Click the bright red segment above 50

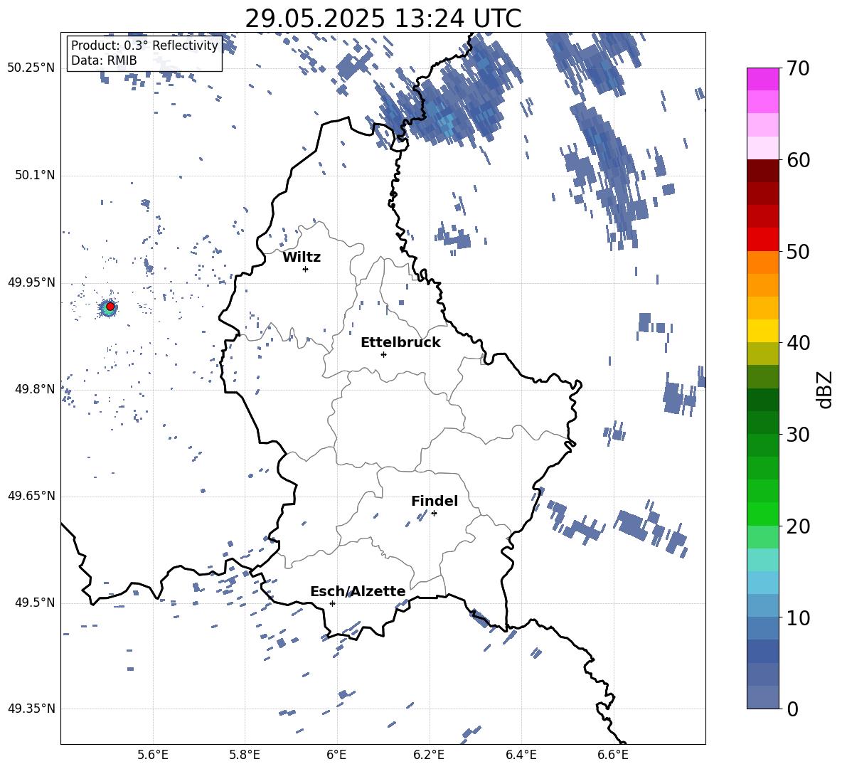[x=762, y=240]
